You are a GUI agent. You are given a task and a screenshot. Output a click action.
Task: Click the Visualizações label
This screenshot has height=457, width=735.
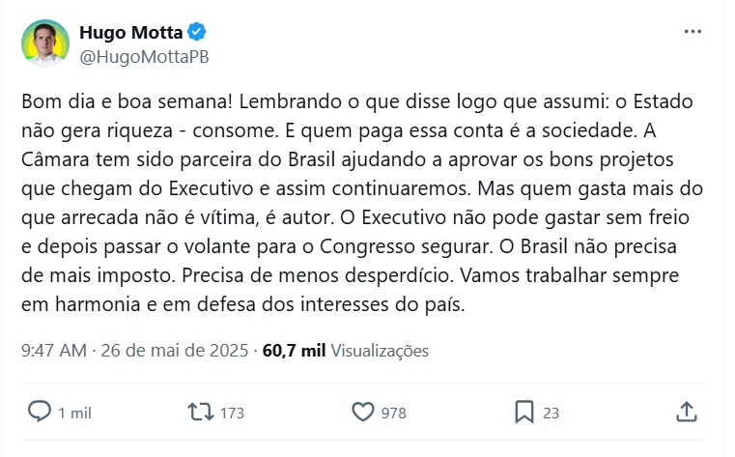[380, 351]
